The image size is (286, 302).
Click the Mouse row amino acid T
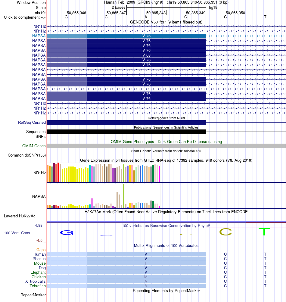[146, 263]
